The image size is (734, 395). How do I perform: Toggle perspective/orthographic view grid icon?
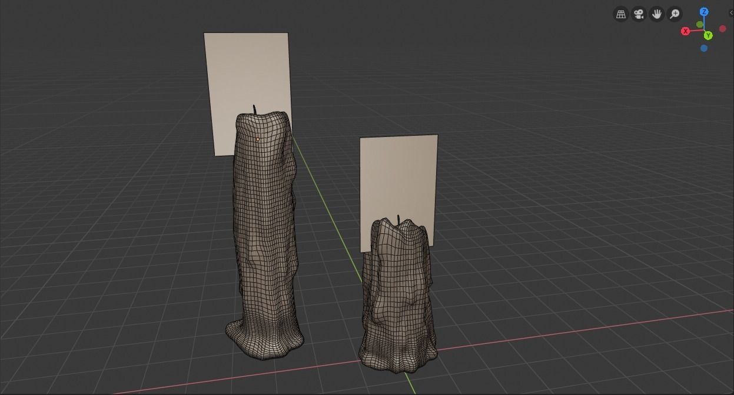click(x=621, y=14)
